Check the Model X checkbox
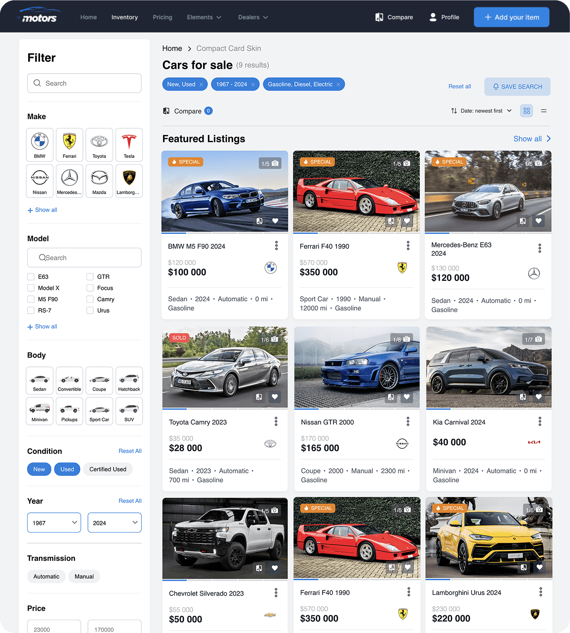 pos(30,288)
